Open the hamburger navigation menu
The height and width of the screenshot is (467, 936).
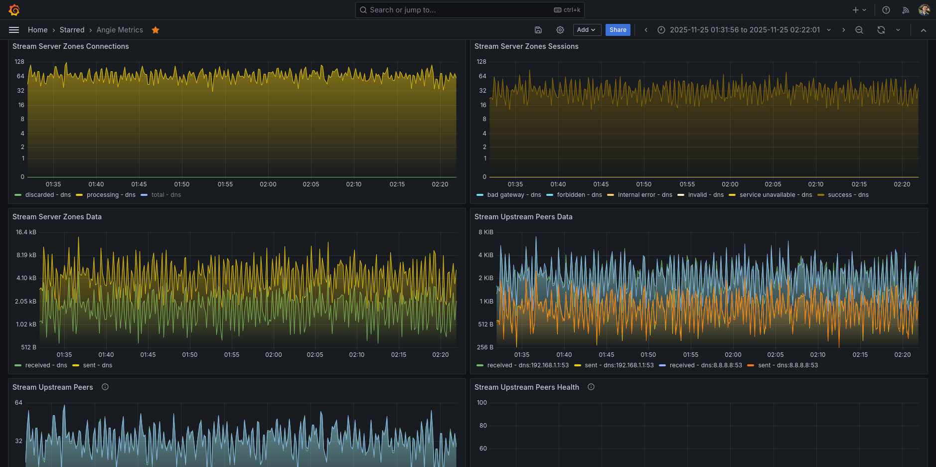(14, 30)
